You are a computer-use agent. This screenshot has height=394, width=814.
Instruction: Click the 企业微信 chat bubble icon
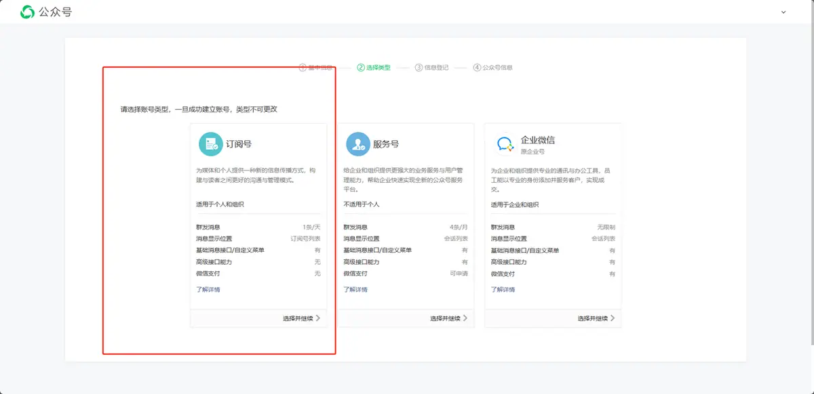(x=505, y=144)
